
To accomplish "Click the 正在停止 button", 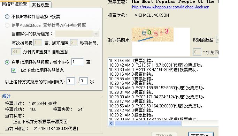I will click(201, 134).
